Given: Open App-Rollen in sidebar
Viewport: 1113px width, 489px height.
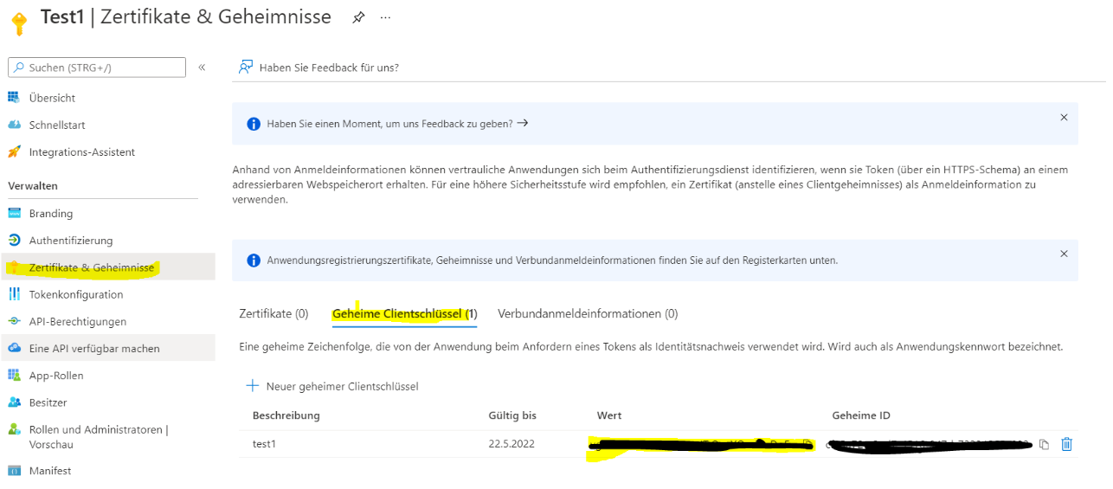Looking at the screenshot, I should pos(56,375).
